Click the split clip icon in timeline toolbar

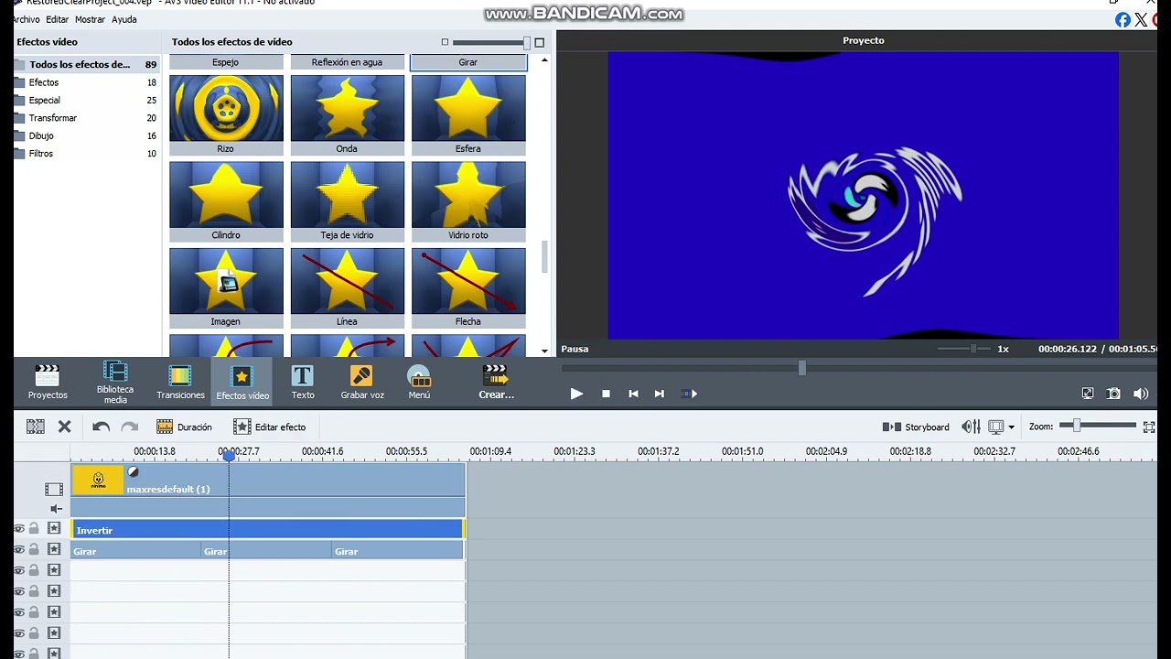(x=36, y=427)
